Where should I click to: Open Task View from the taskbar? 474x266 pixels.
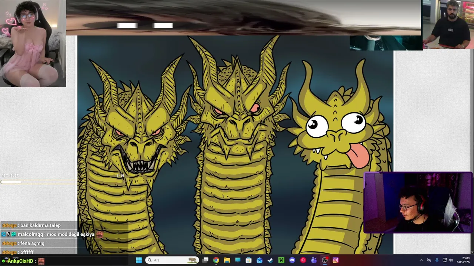tap(205, 260)
